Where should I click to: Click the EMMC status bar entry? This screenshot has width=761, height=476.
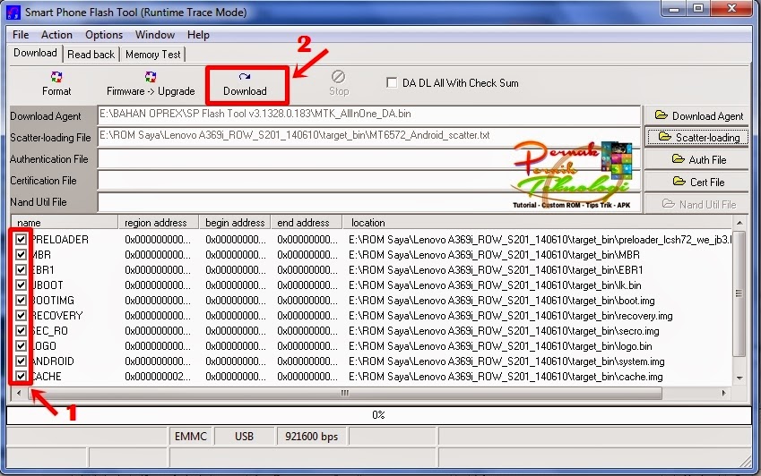click(x=191, y=437)
